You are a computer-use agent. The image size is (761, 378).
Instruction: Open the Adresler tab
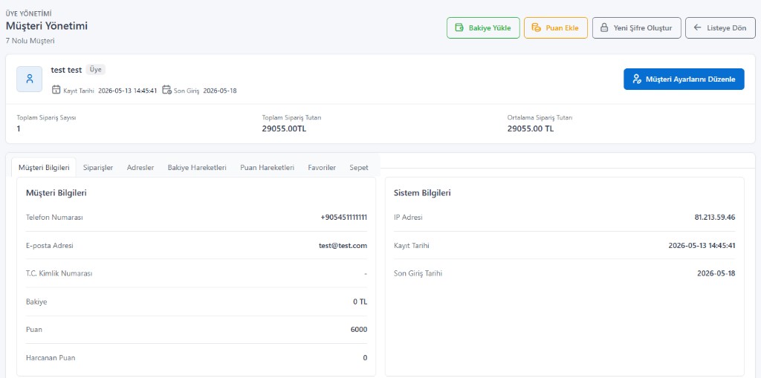tap(140, 167)
